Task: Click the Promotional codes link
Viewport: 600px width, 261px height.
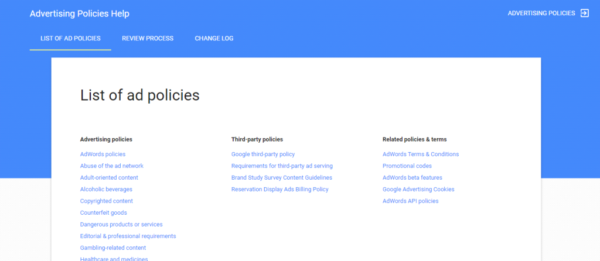Action: click(x=407, y=166)
